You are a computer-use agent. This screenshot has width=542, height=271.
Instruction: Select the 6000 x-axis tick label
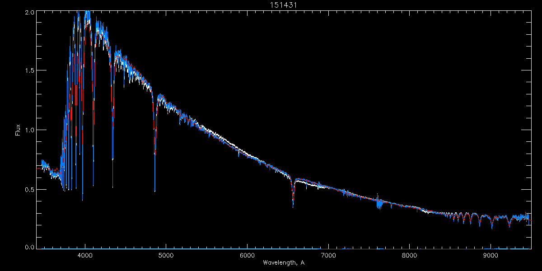tap(247, 255)
